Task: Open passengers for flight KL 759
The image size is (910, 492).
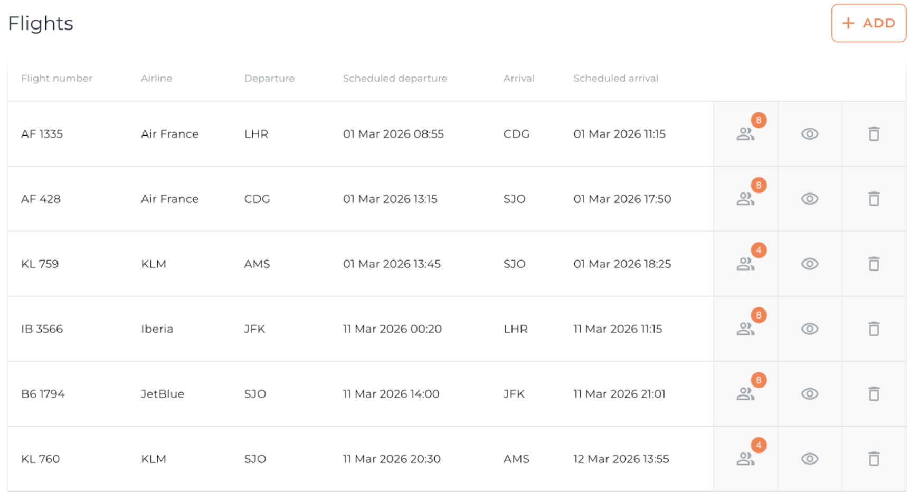Action: click(x=745, y=264)
